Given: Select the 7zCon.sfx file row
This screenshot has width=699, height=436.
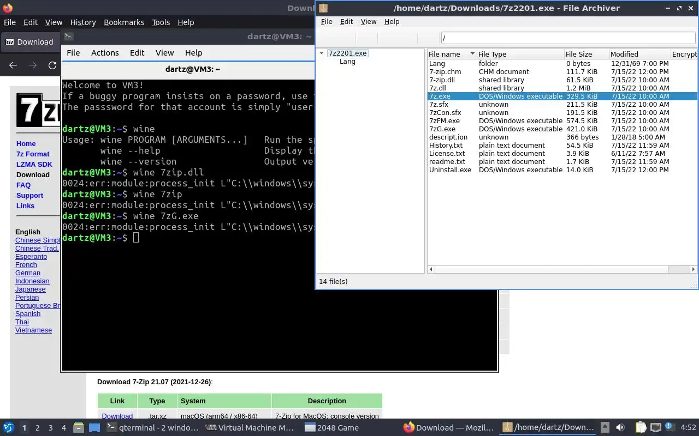Looking at the screenshot, I should pyautogui.click(x=562, y=113).
